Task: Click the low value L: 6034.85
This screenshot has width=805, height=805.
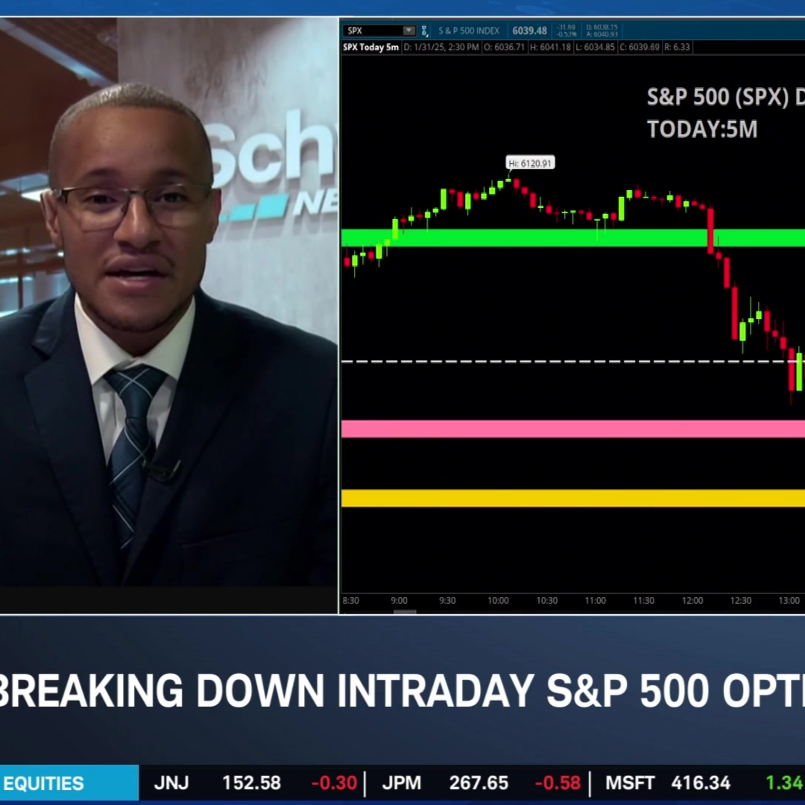Action: tap(595, 47)
